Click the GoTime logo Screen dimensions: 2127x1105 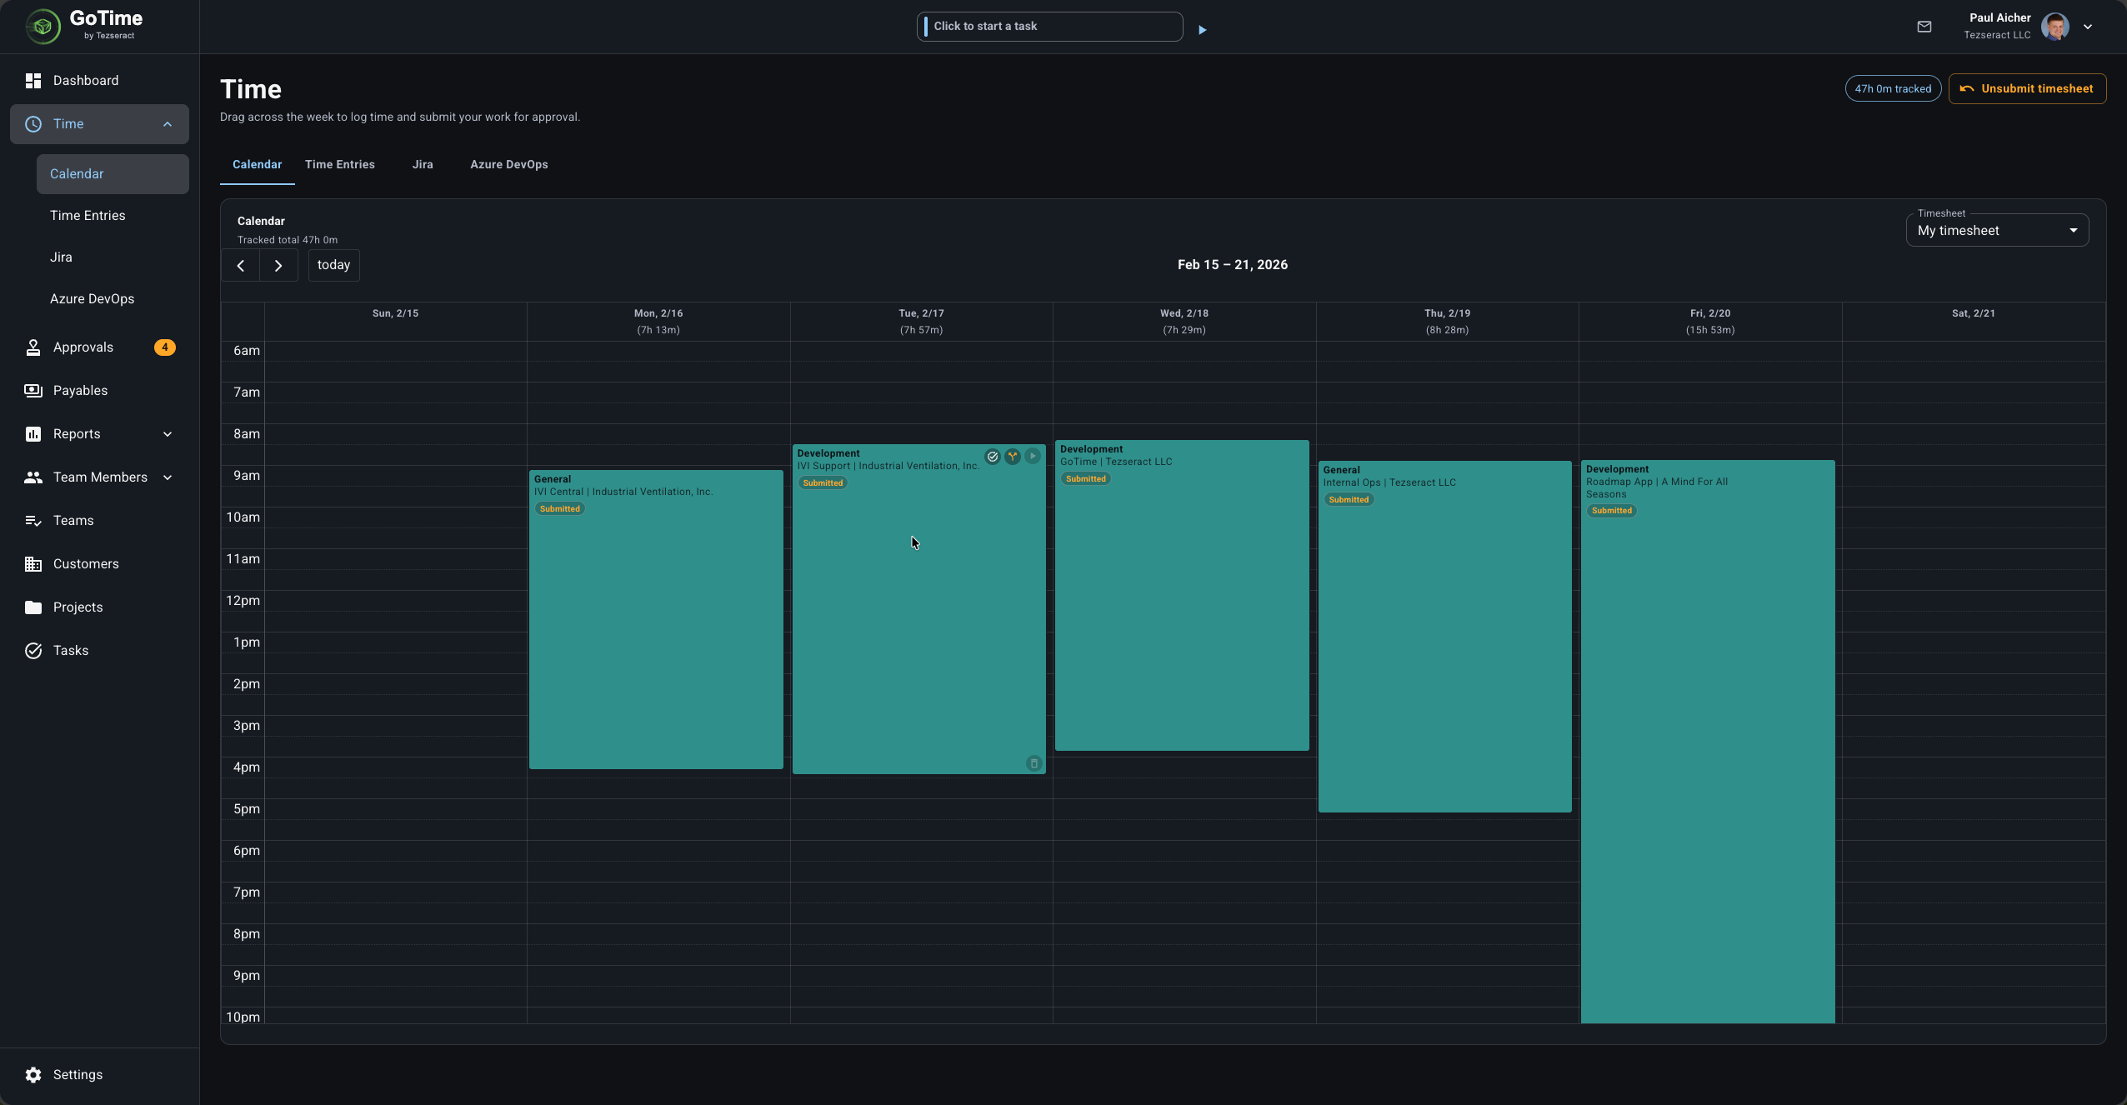(x=84, y=26)
